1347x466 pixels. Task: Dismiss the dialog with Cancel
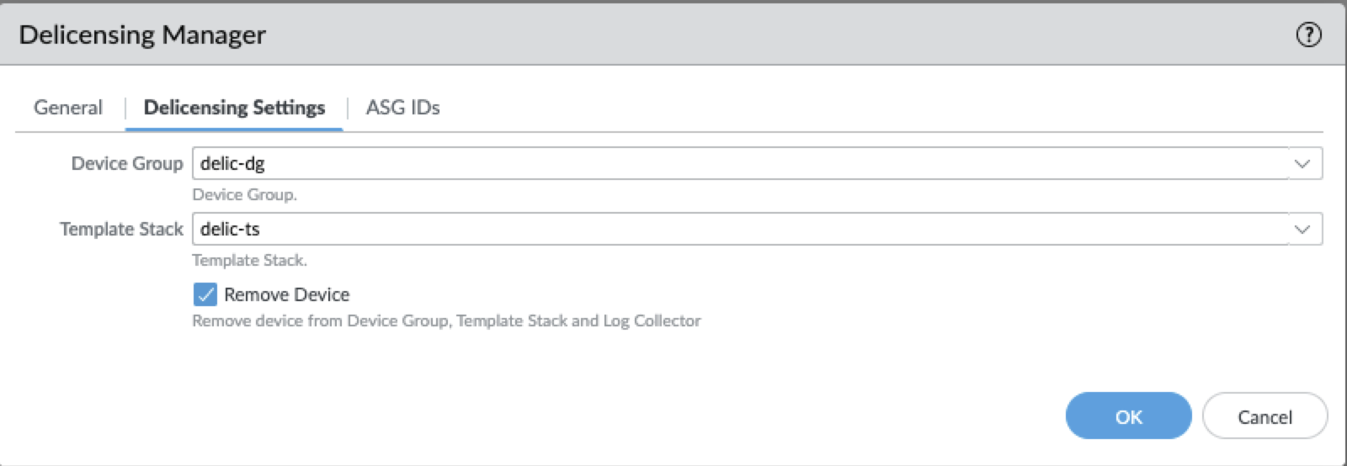[1264, 416]
